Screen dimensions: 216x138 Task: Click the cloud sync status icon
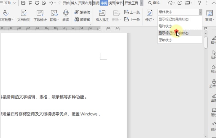tap(170, 3)
